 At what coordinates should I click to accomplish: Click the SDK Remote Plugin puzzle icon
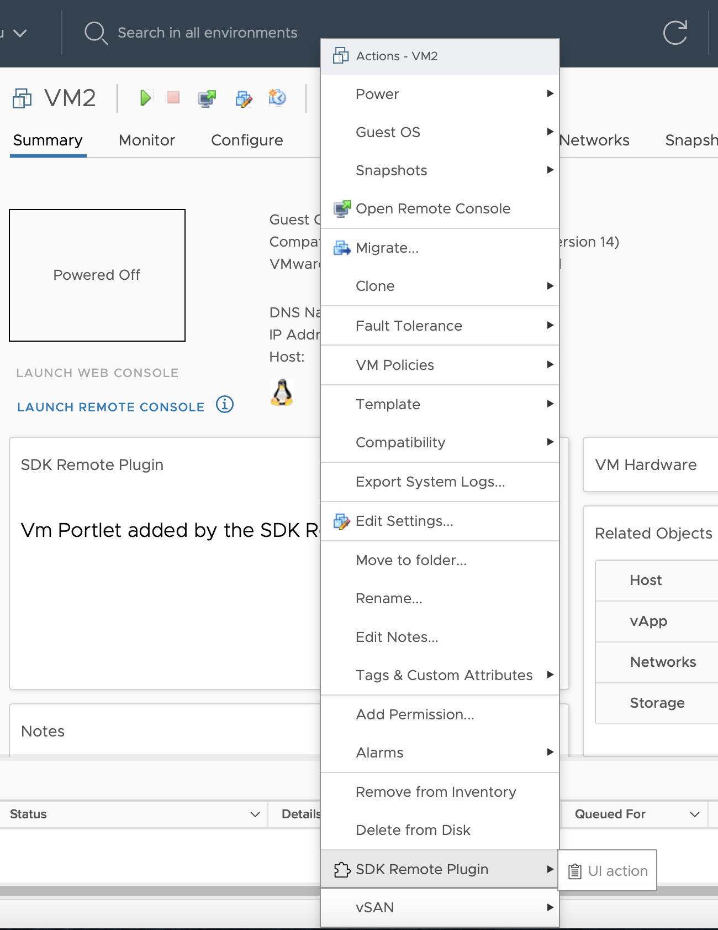342,870
